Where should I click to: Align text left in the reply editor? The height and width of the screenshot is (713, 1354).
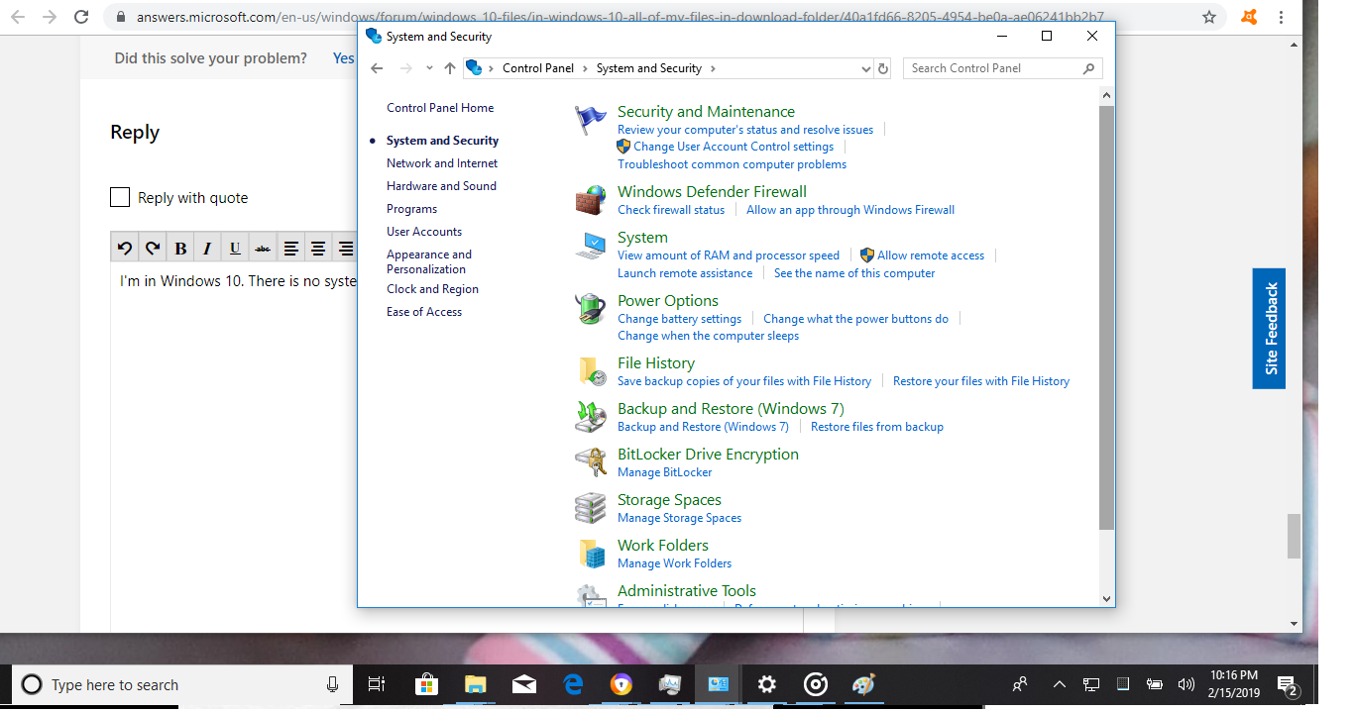click(290, 248)
